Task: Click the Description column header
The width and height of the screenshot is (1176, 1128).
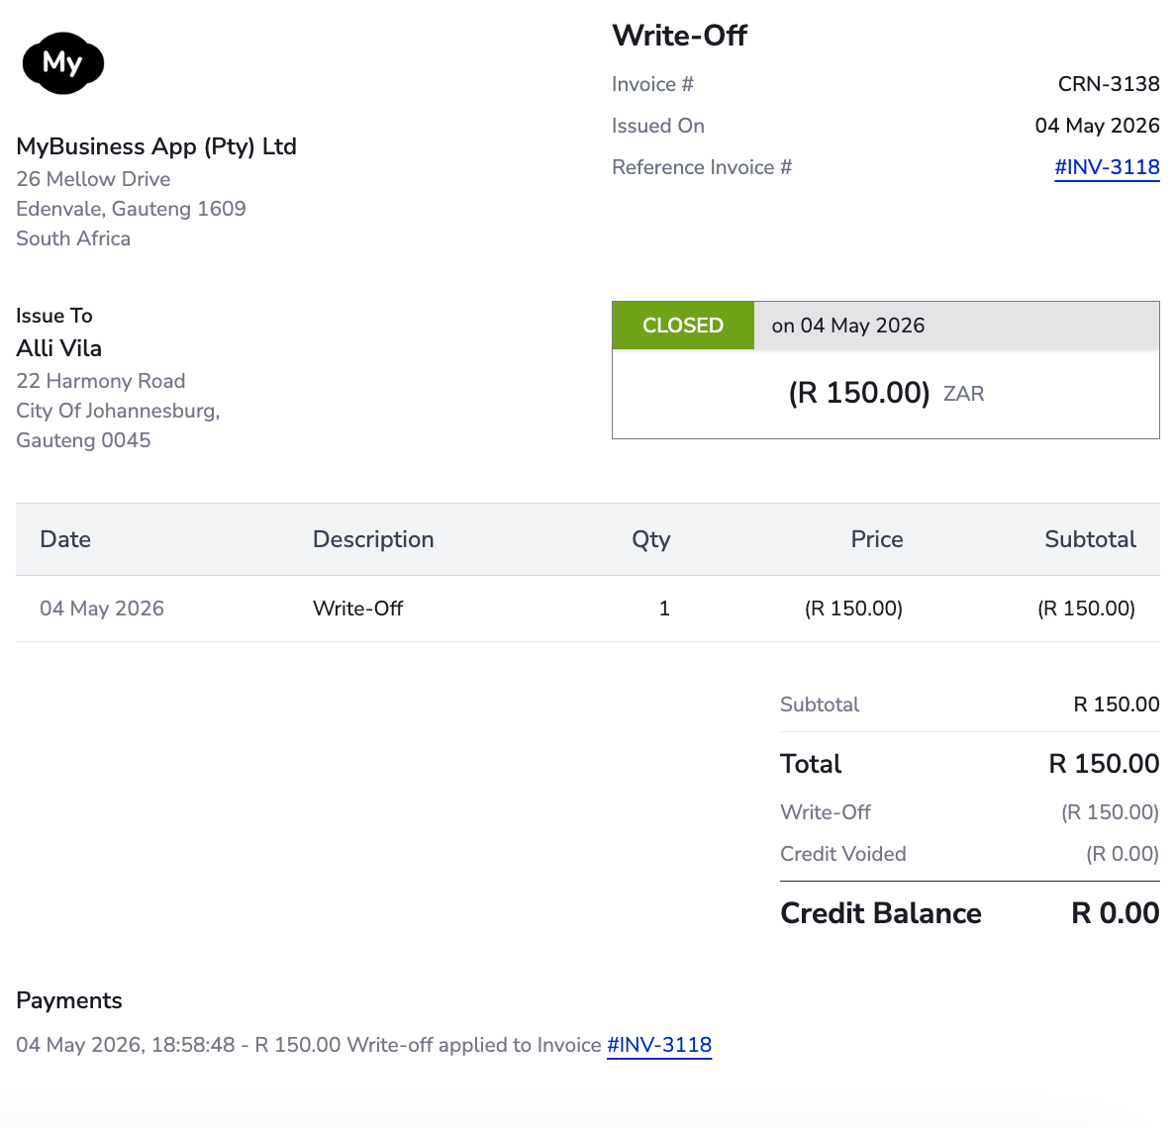Action: tap(373, 539)
